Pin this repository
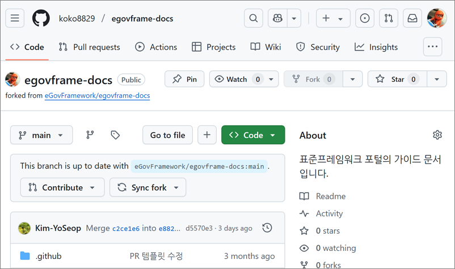Screen dimensions: 455x269 (x=184, y=79)
